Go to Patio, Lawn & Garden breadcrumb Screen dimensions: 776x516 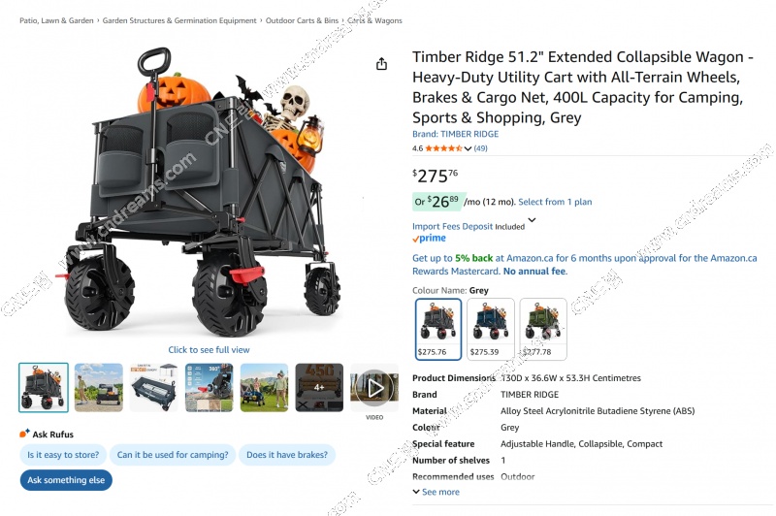56,20
